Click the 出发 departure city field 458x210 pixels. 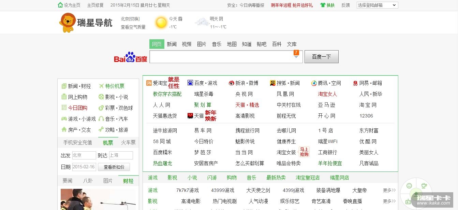(x=84, y=155)
